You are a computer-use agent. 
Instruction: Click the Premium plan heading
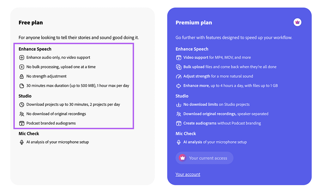pyautogui.click(x=194, y=22)
